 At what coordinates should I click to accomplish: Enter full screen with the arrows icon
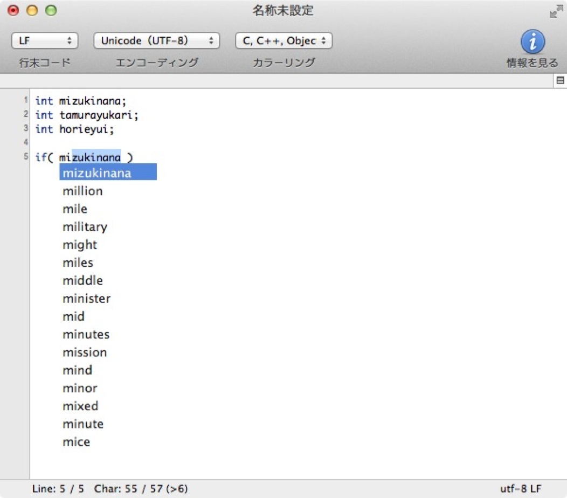(x=556, y=11)
